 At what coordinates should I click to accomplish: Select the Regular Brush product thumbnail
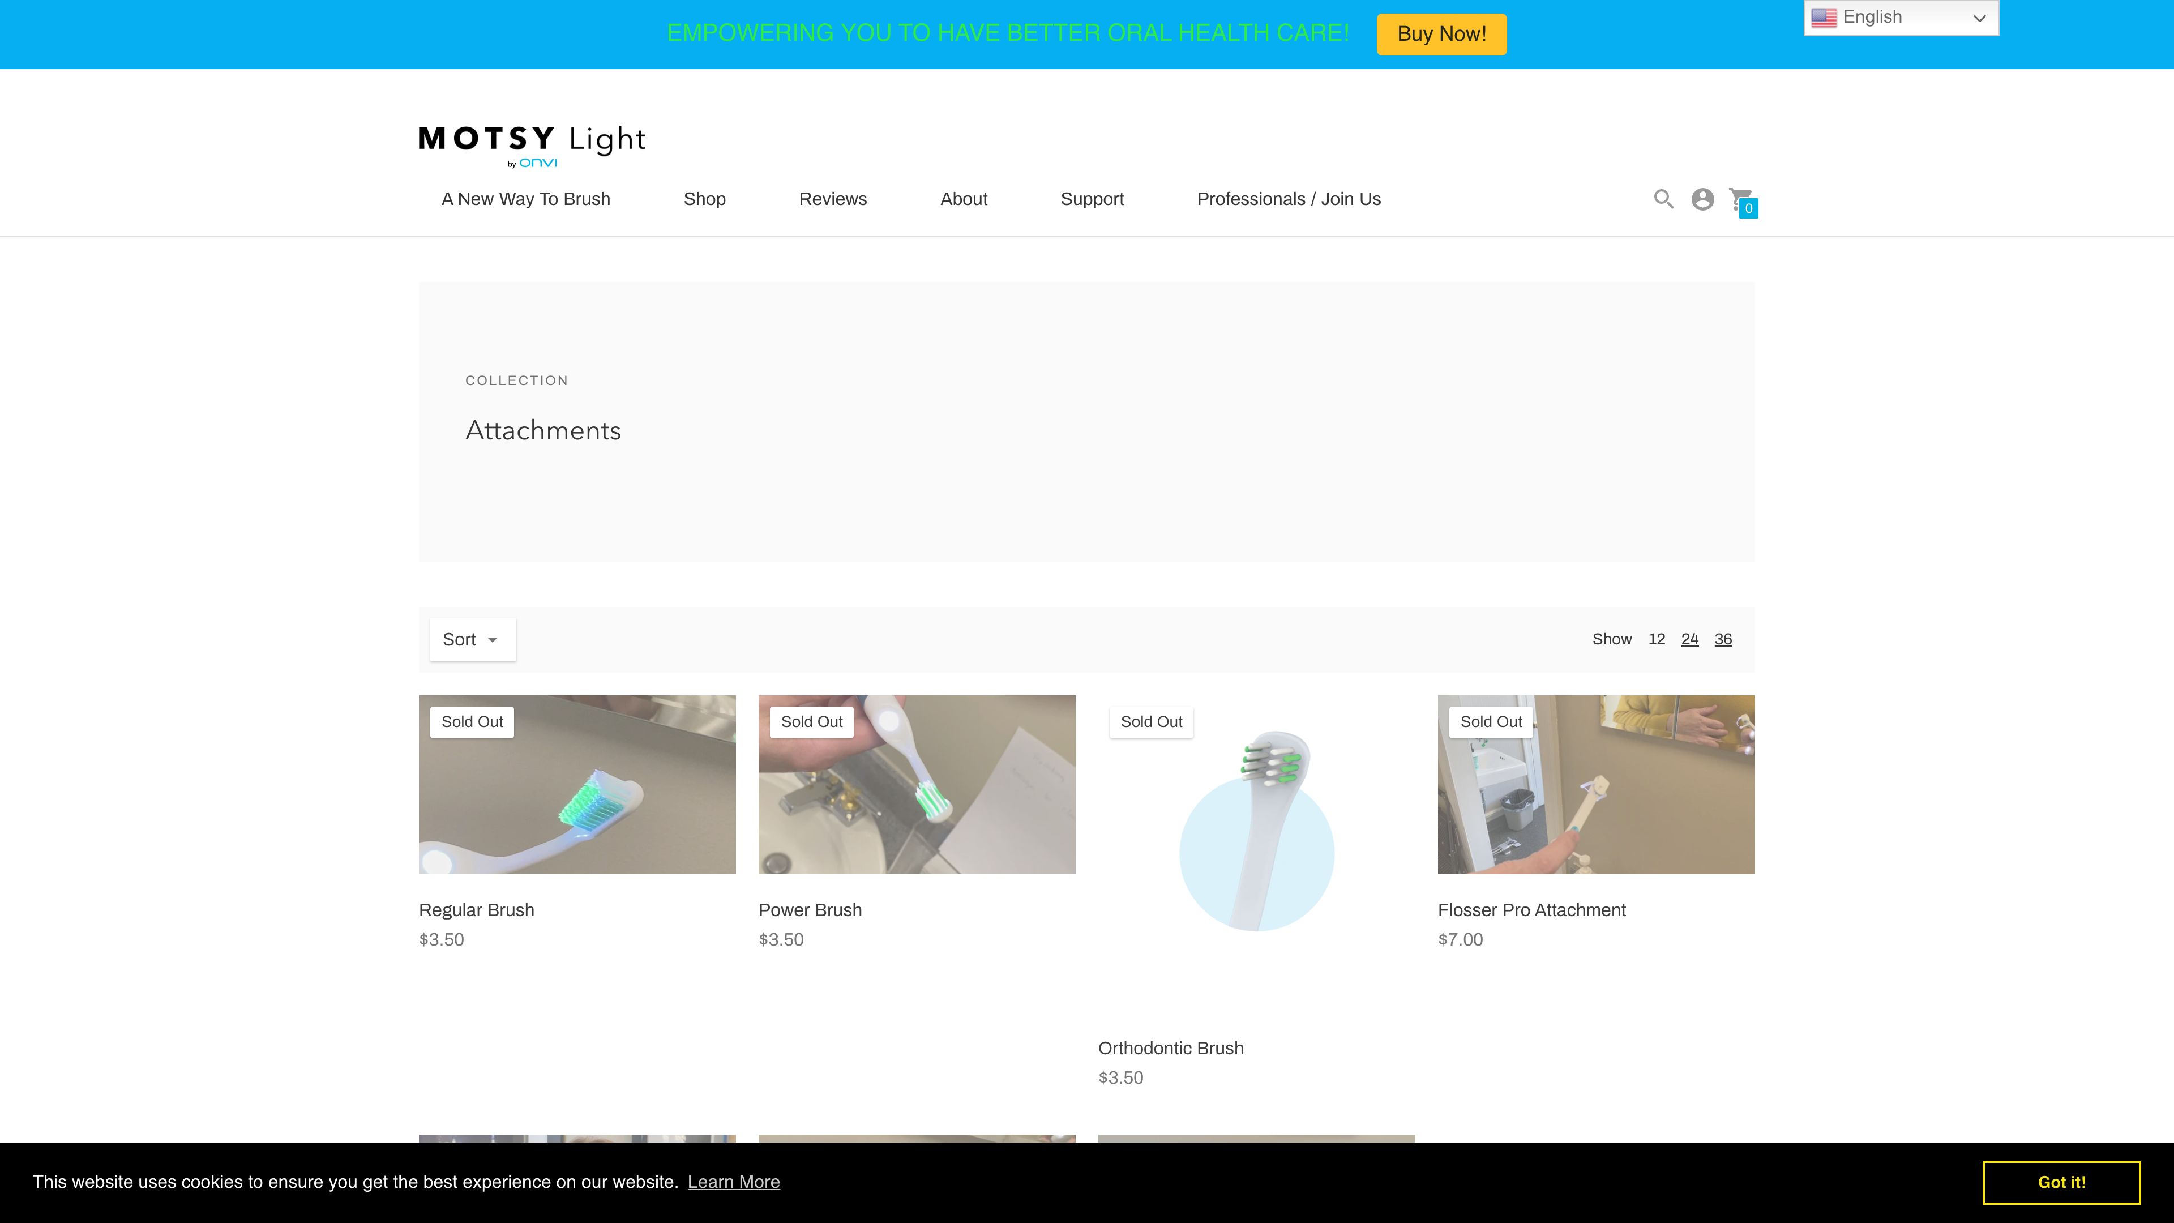click(x=576, y=784)
